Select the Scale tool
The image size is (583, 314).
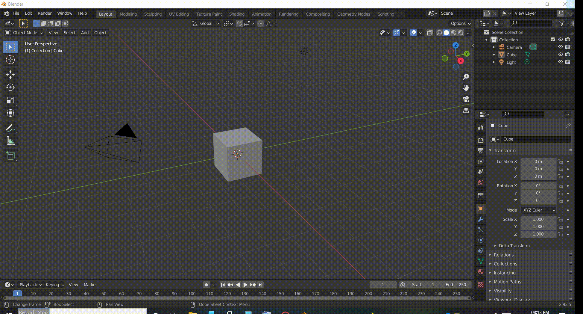coord(10,100)
